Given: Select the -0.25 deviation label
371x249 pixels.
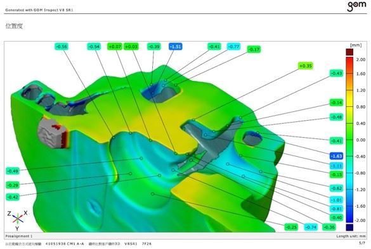Looking at the screenshot, I should [x=291, y=227].
